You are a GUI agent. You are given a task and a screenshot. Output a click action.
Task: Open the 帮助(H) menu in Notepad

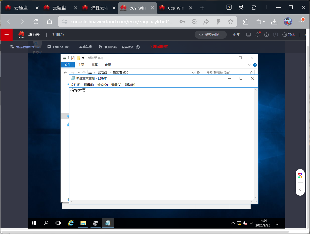pyautogui.click(x=130, y=85)
